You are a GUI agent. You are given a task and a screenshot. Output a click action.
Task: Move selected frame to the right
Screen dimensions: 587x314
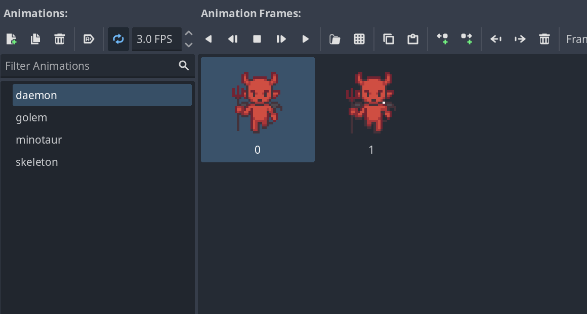point(520,39)
